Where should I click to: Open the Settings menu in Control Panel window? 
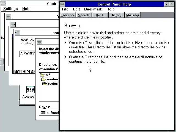click(10, 9)
